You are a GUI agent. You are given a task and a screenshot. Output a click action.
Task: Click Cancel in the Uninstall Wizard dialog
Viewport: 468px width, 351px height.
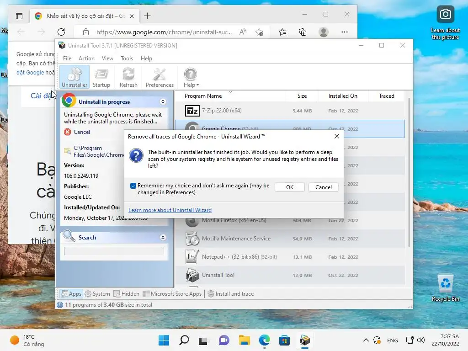coord(323,187)
